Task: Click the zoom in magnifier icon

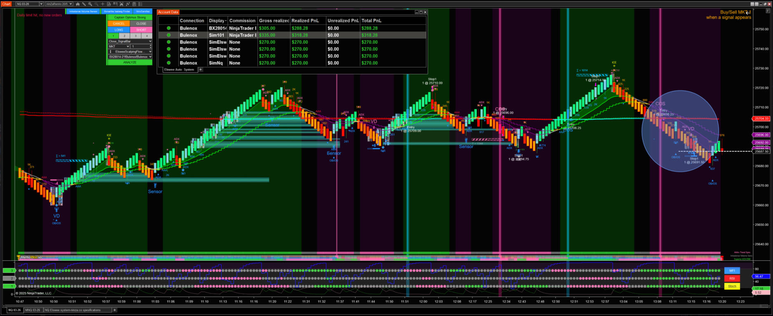Action: click(x=90, y=4)
